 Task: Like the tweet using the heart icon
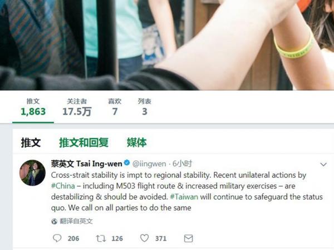pos(144,238)
